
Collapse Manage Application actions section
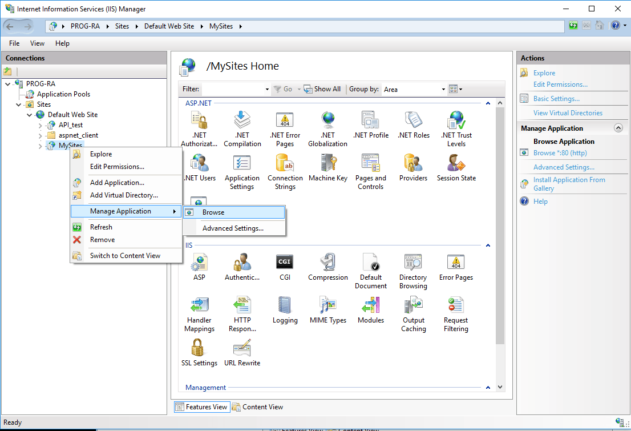tap(618, 128)
